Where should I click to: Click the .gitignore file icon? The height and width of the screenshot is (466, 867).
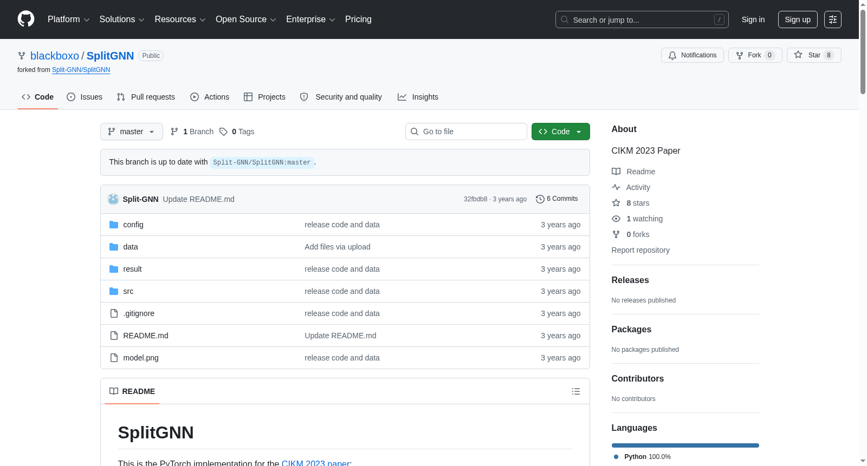(114, 313)
